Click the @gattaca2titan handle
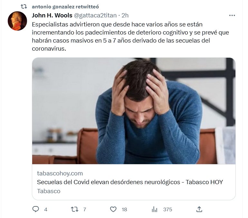 click(95, 15)
